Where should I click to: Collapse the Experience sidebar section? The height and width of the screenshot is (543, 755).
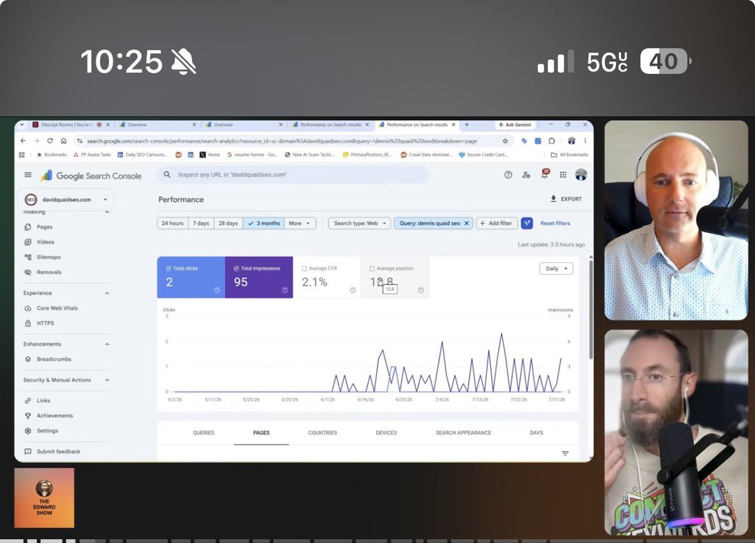pos(106,293)
